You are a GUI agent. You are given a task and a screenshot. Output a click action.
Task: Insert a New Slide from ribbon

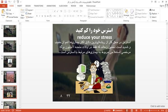22,14
